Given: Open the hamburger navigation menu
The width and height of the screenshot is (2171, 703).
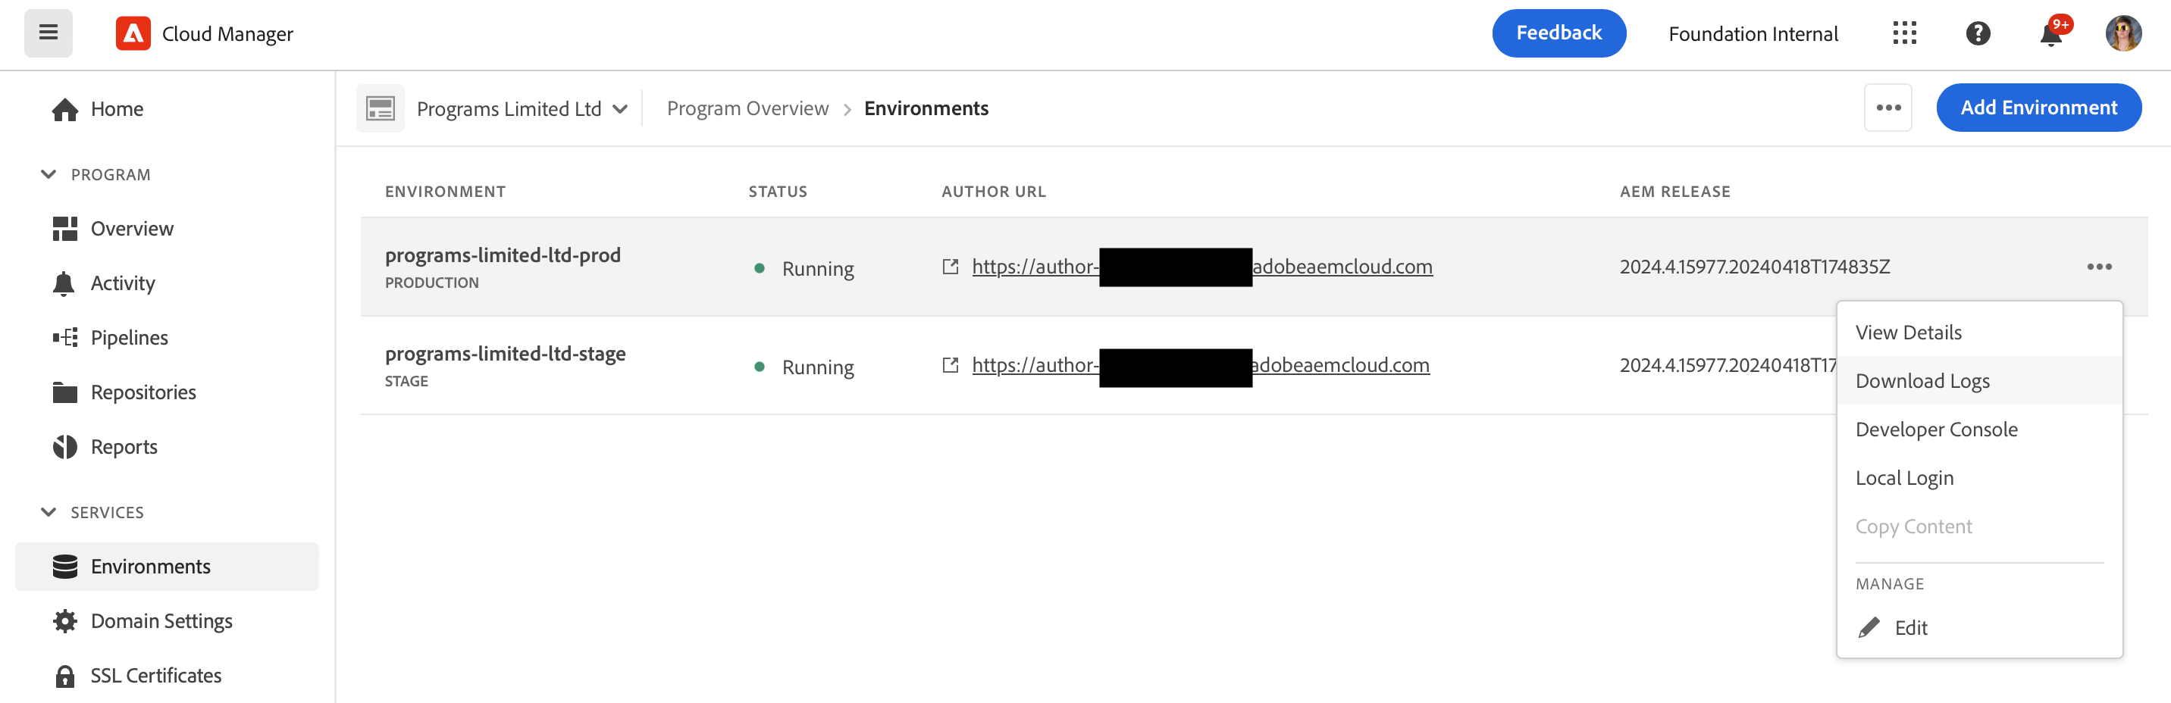Looking at the screenshot, I should click(48, 33).
